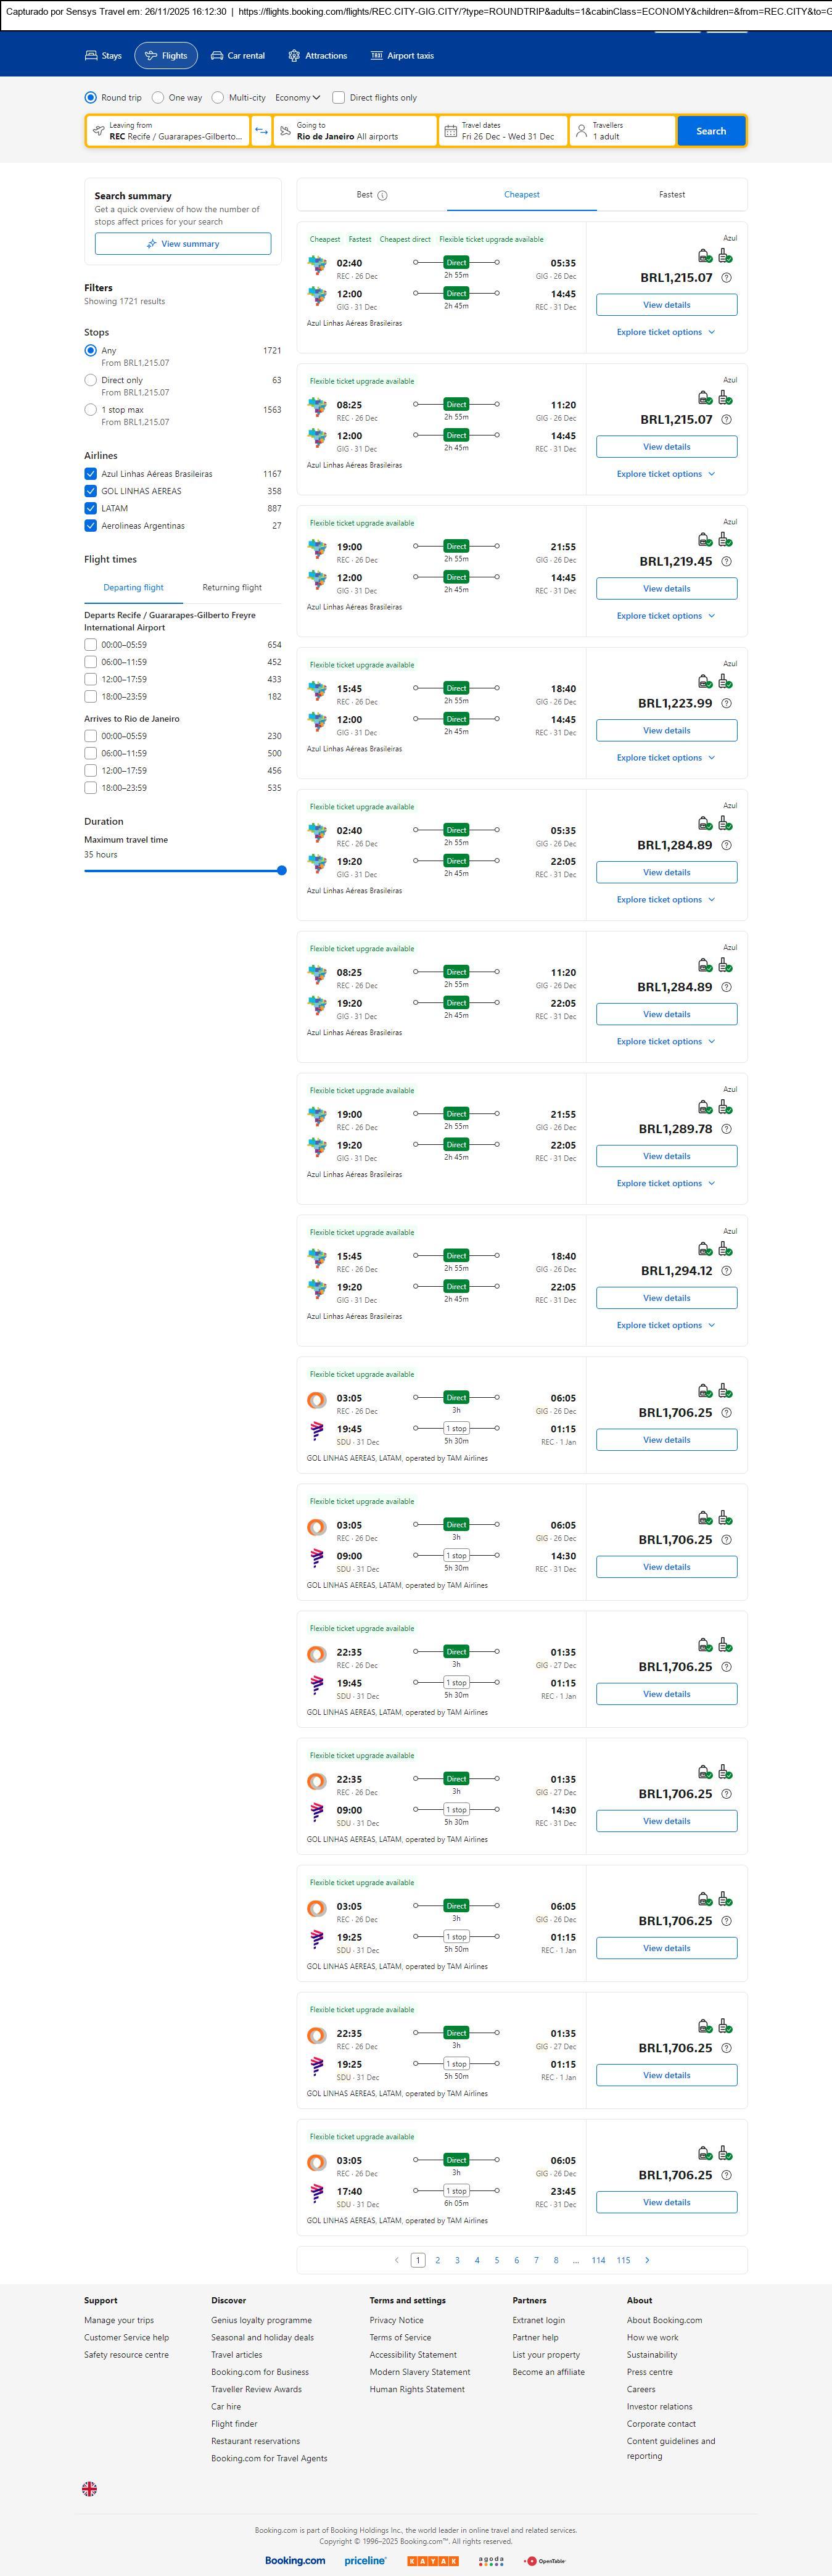Open the Travellers 1 adult selector
Viewport: 832px width, 2576px height.
(x=621, y=131)
